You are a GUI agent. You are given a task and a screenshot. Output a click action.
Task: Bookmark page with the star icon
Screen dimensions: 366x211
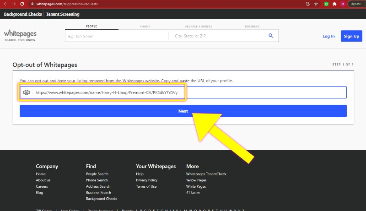pyautogui.click(x=316, y=4)
